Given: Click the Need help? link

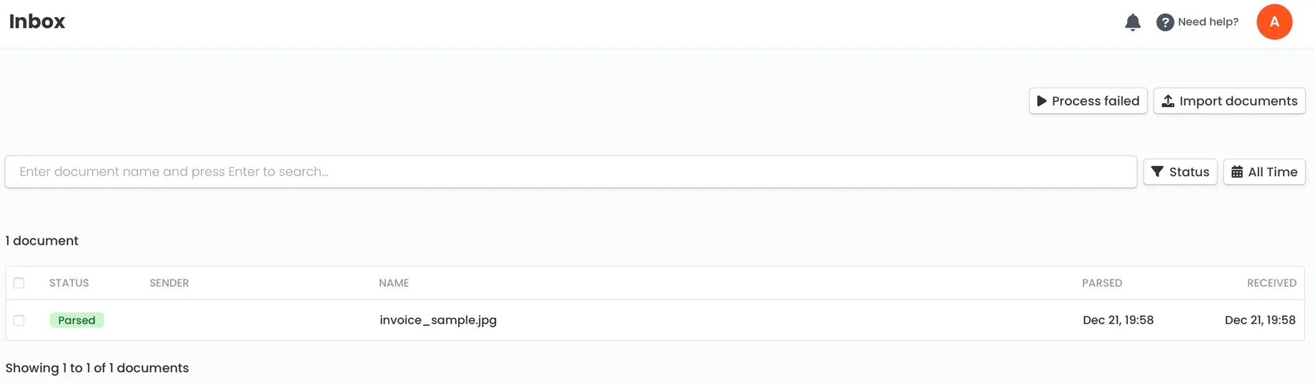Looking at the screenshot, I should tap(1208, 22).
